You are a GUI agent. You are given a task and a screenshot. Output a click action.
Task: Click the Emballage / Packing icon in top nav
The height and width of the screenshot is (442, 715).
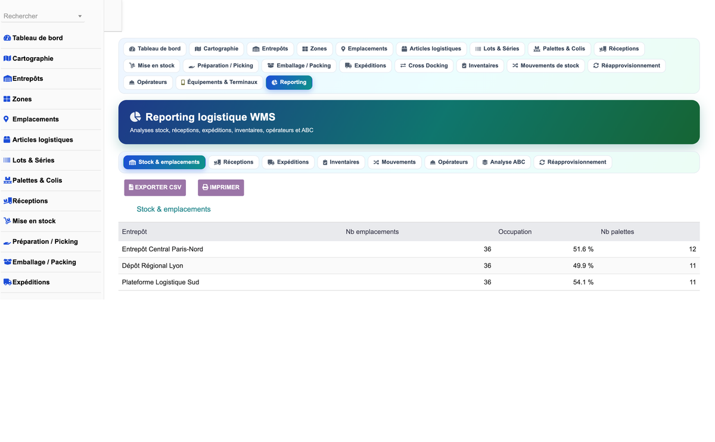[x=271, y=65]
